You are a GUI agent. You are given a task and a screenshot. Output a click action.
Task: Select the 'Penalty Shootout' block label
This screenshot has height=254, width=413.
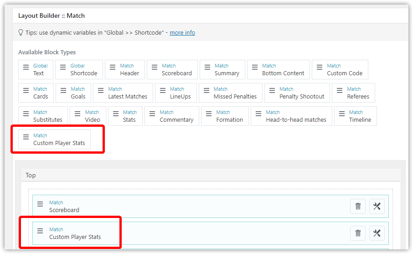(x=302, y=97)
